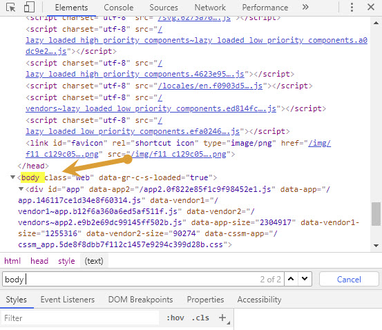Open the DOM Breakpoints pane tab
The height and width of the screenshot is (330, 382).
[x=140, y=300]
